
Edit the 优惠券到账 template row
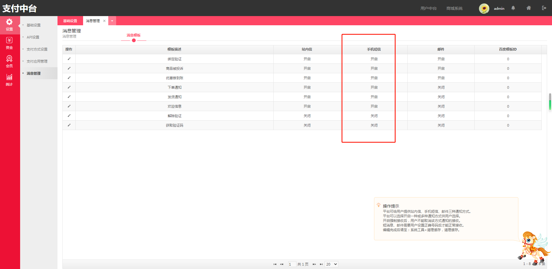coord(69,78)
